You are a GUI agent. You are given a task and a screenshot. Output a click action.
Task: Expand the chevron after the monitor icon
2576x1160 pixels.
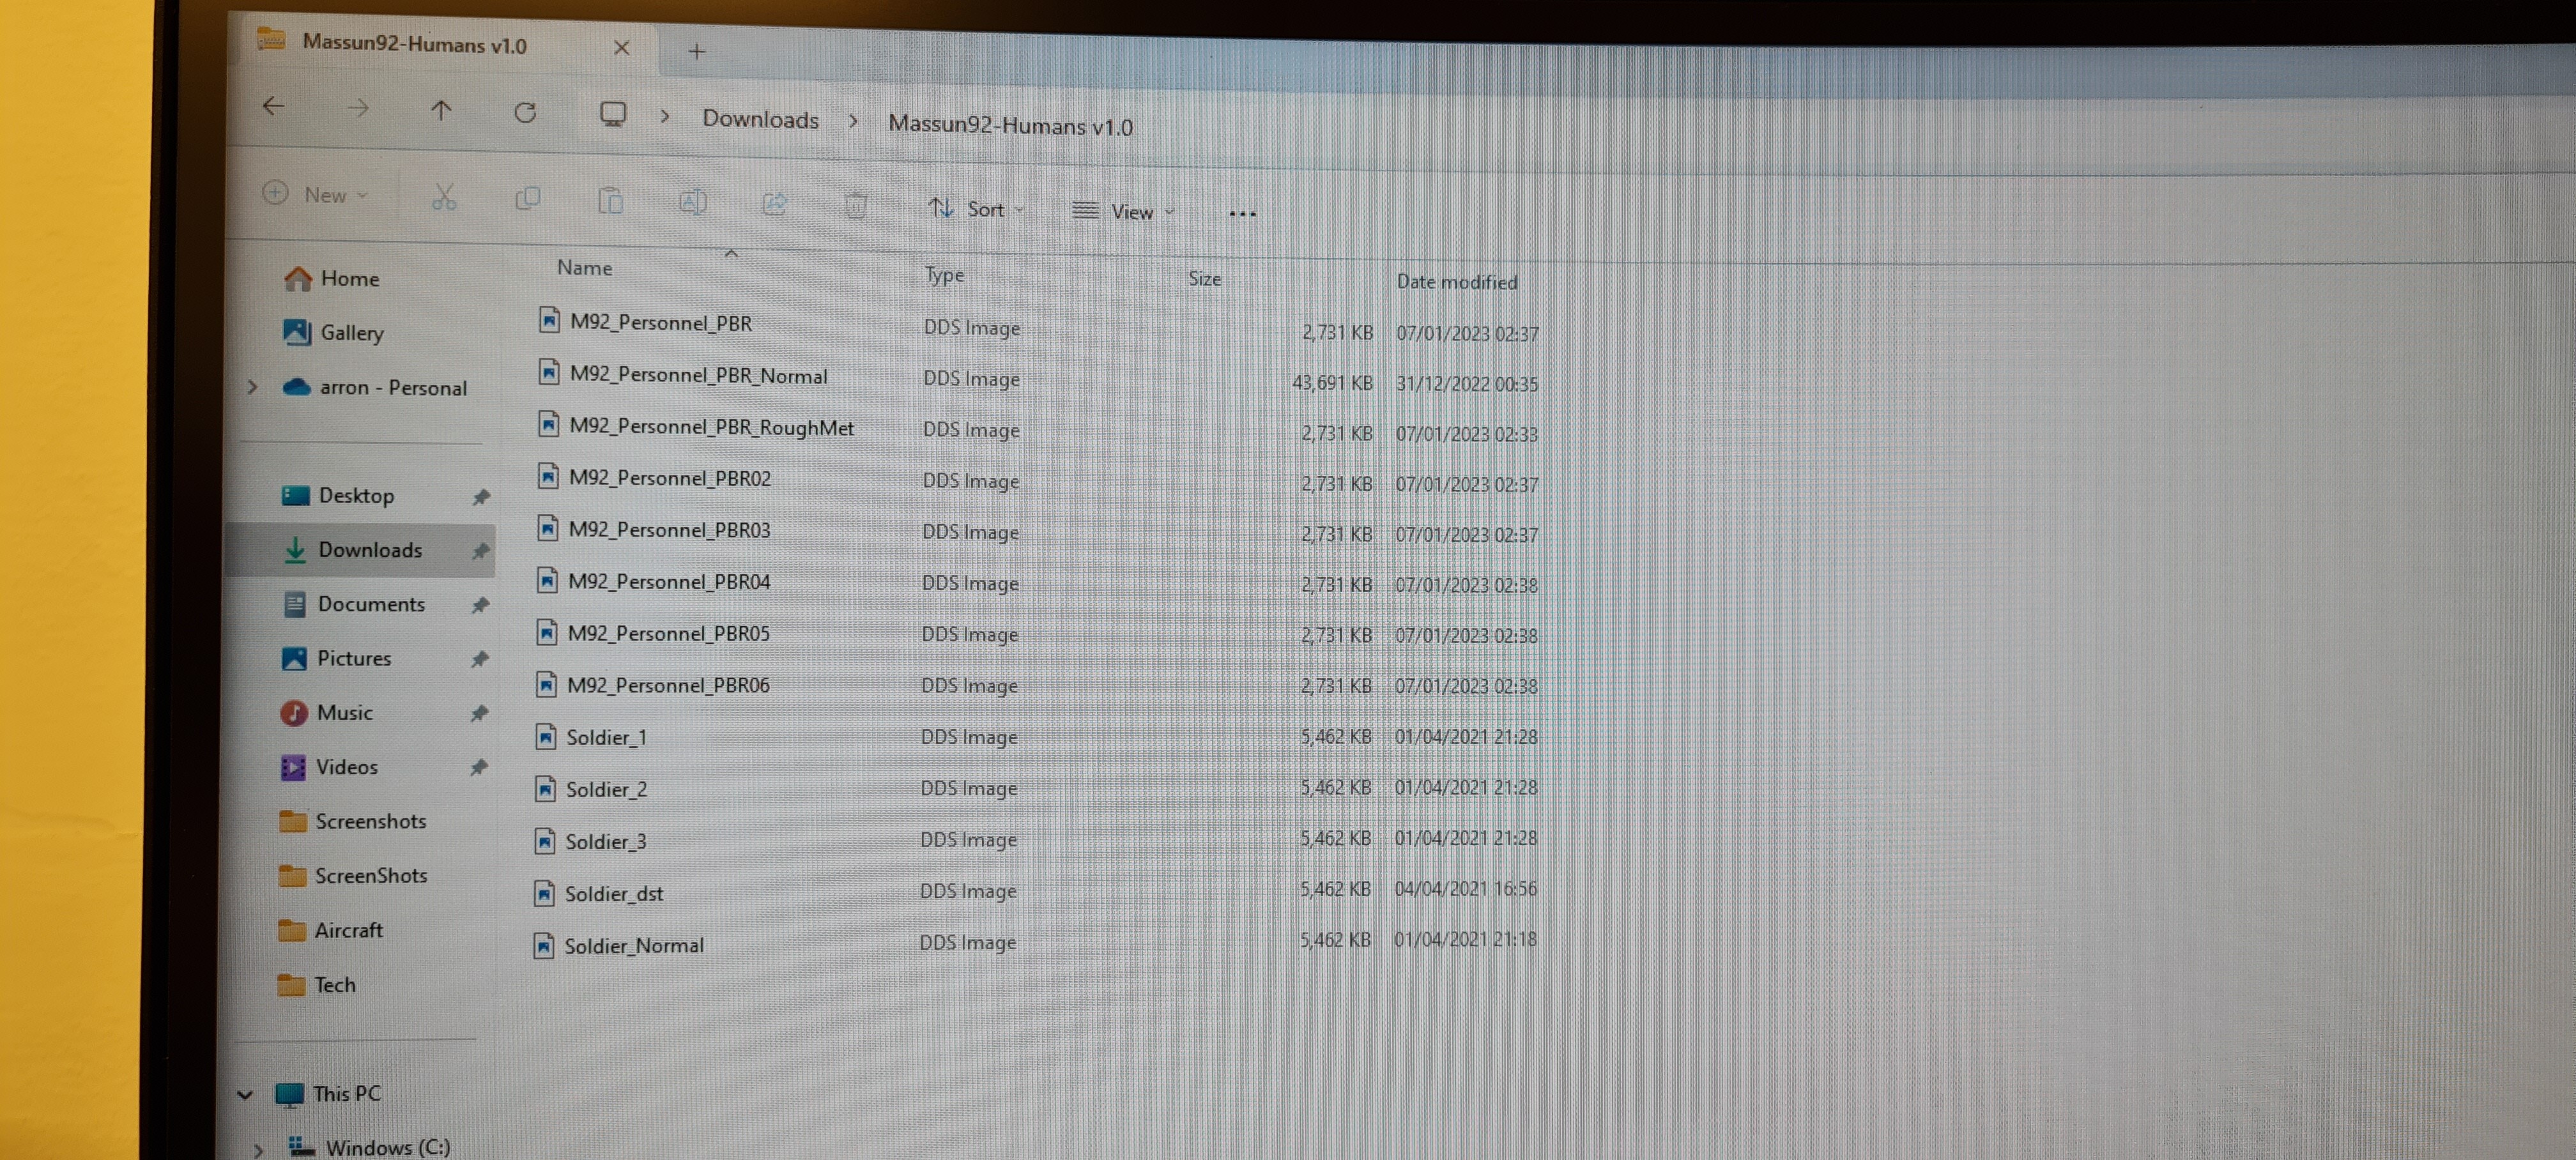664,117
